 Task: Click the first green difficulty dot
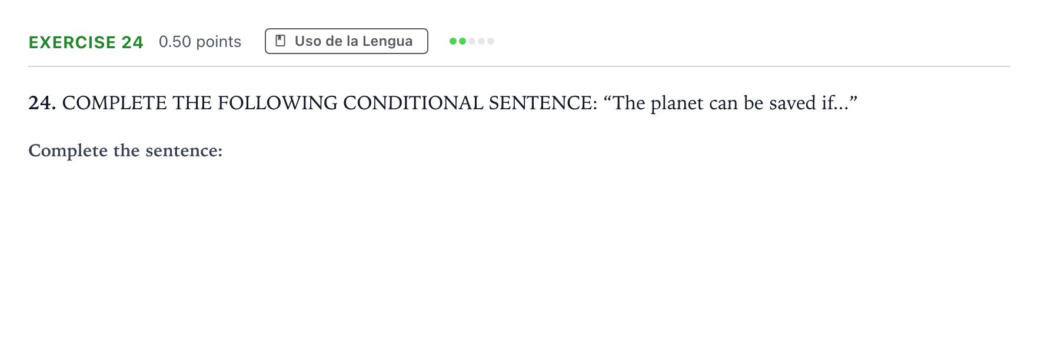(x=453, y=41)
